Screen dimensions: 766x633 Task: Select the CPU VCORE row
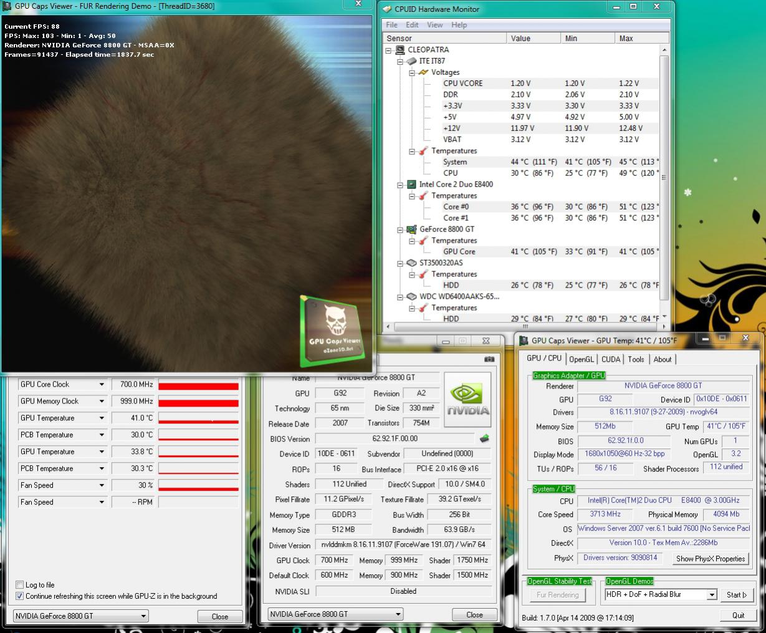pyautogui.click(x=550, y=84)
